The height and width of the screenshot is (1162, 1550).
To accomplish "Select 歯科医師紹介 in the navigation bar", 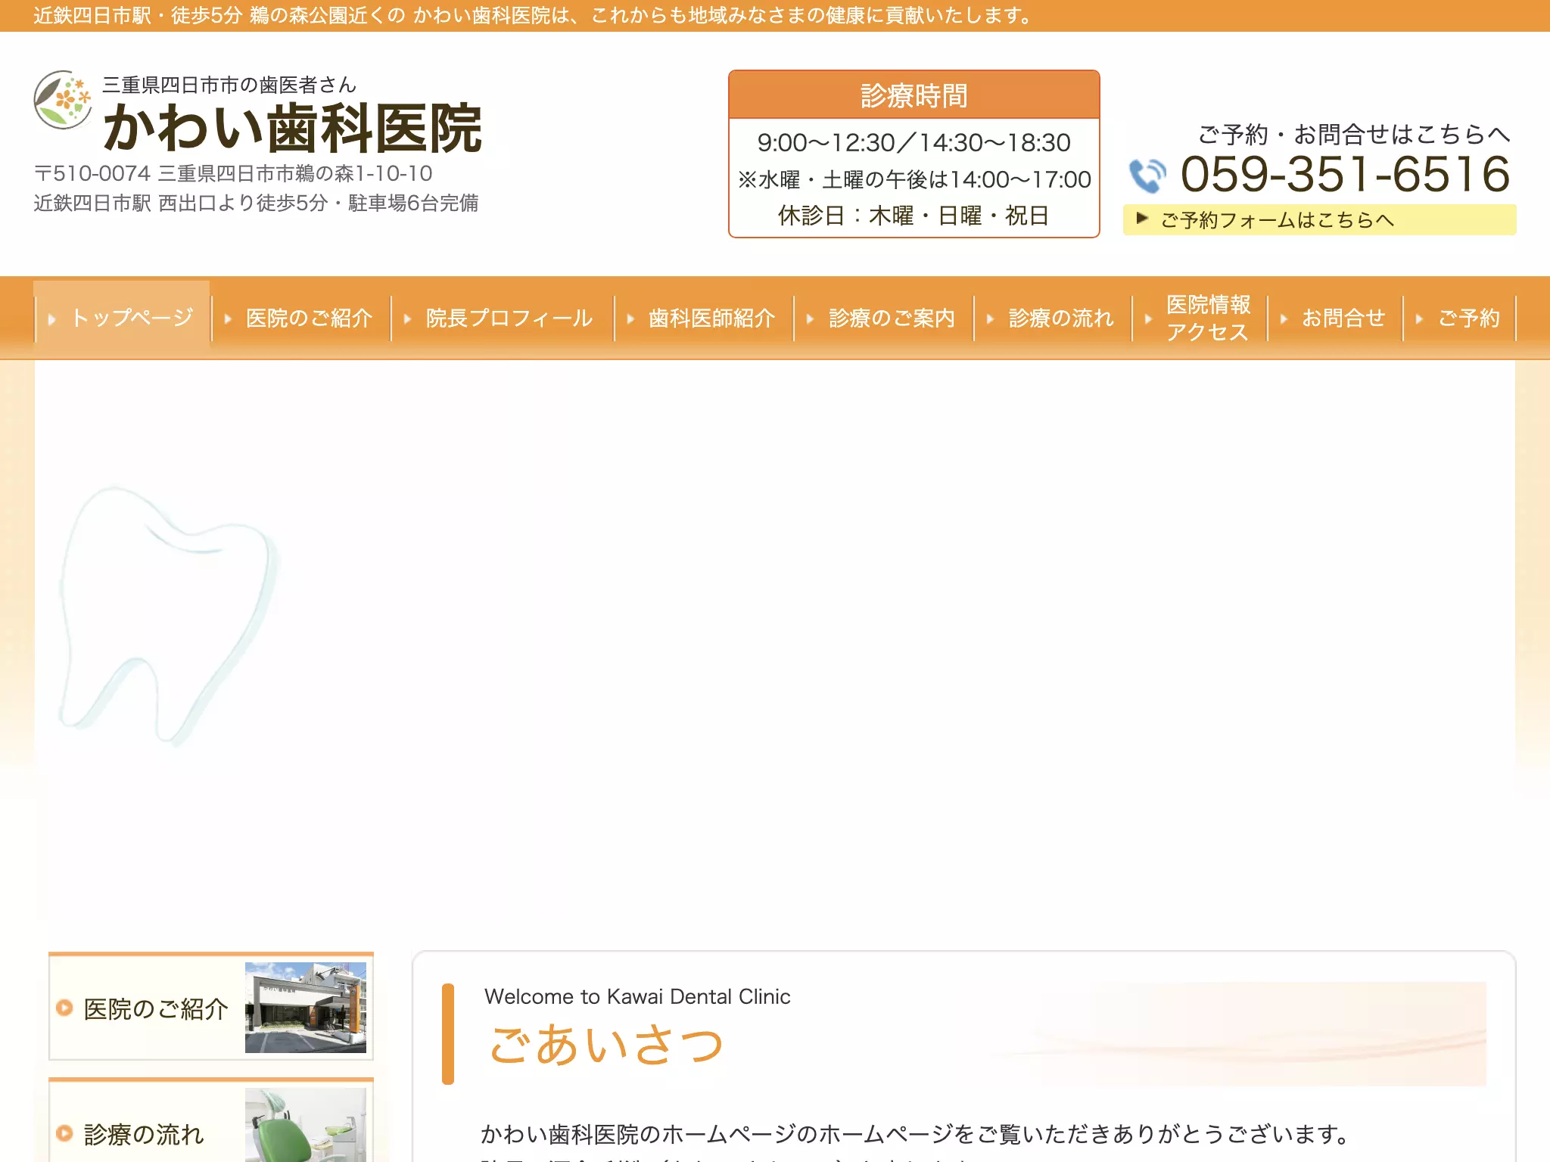I will tap(704, 318).
